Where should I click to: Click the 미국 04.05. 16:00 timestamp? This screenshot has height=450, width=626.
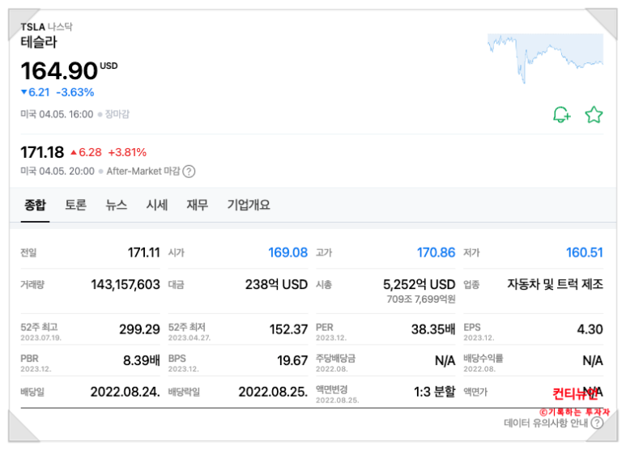[57, 114]
